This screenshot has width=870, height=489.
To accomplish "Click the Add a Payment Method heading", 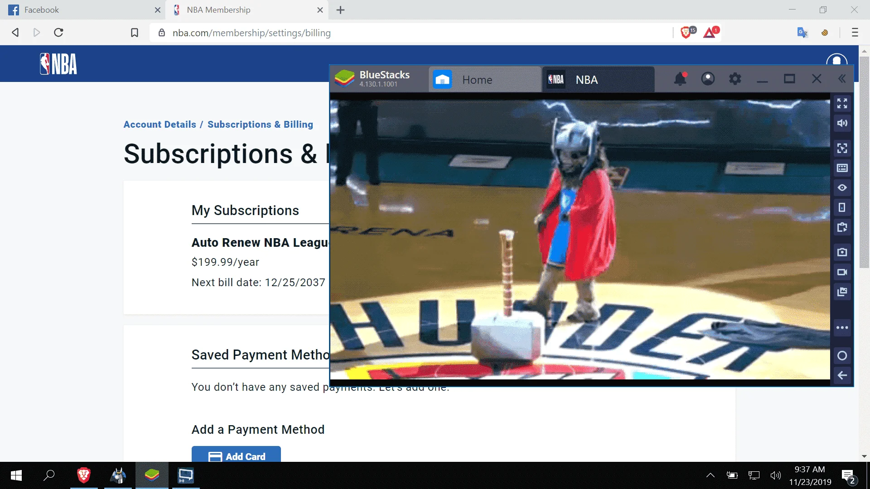I will [258, 430].
